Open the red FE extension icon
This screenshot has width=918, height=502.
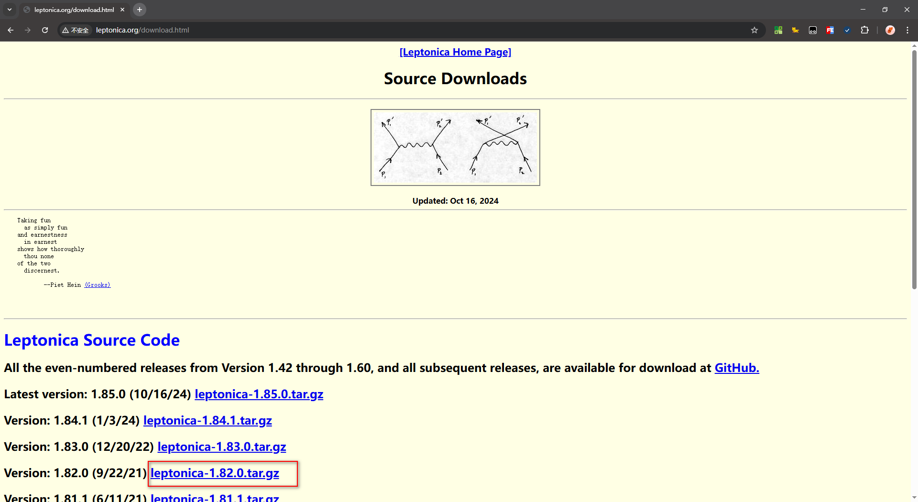point(830,30)
